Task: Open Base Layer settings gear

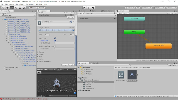Action: tap(115, 18)
